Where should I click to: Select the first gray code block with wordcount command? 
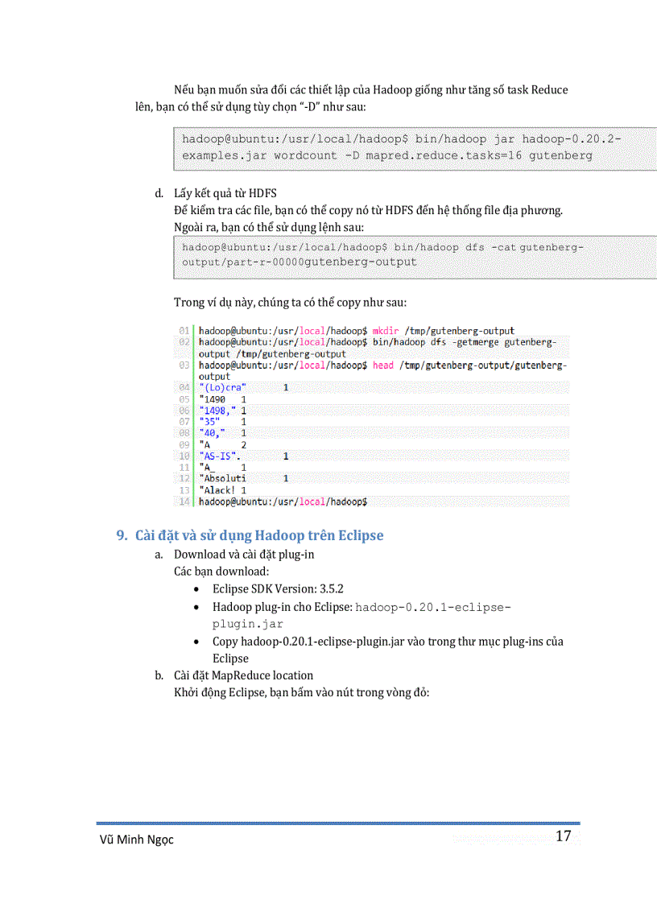pos(403,147)
